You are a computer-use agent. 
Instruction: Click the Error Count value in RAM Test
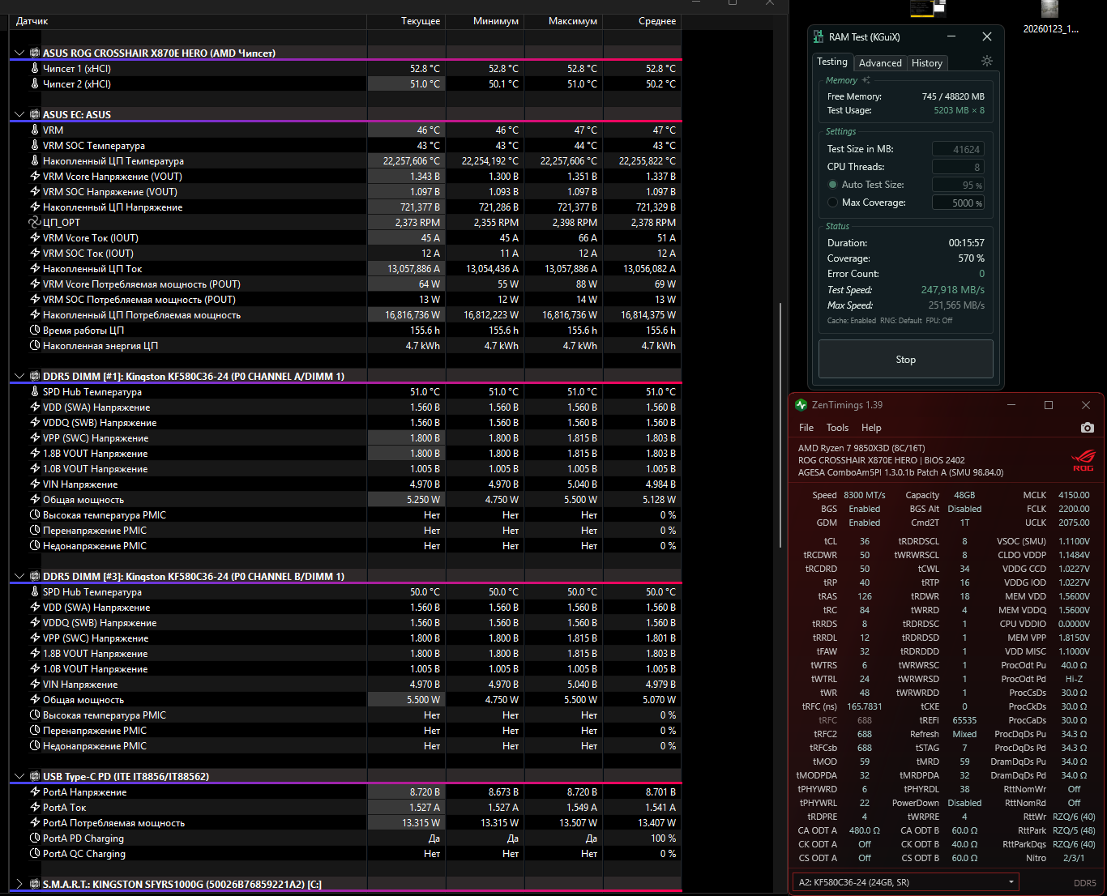point(981,274)
